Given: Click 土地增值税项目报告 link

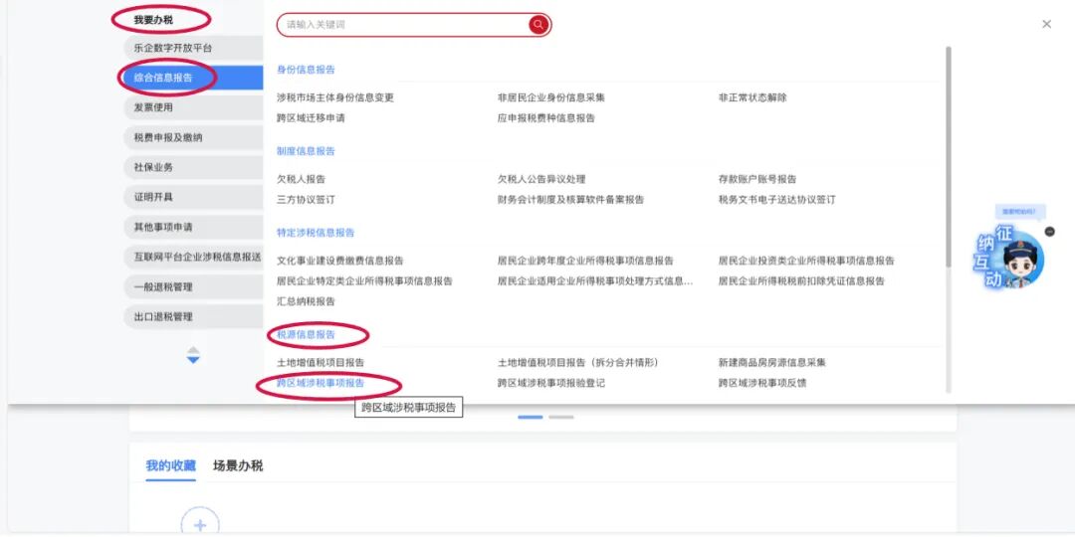Looking at the screenshot, I should pyautogui.click(x=321, y=362).
